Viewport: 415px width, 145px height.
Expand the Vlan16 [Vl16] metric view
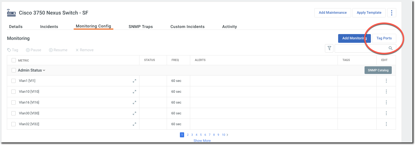tap(134, 102)
